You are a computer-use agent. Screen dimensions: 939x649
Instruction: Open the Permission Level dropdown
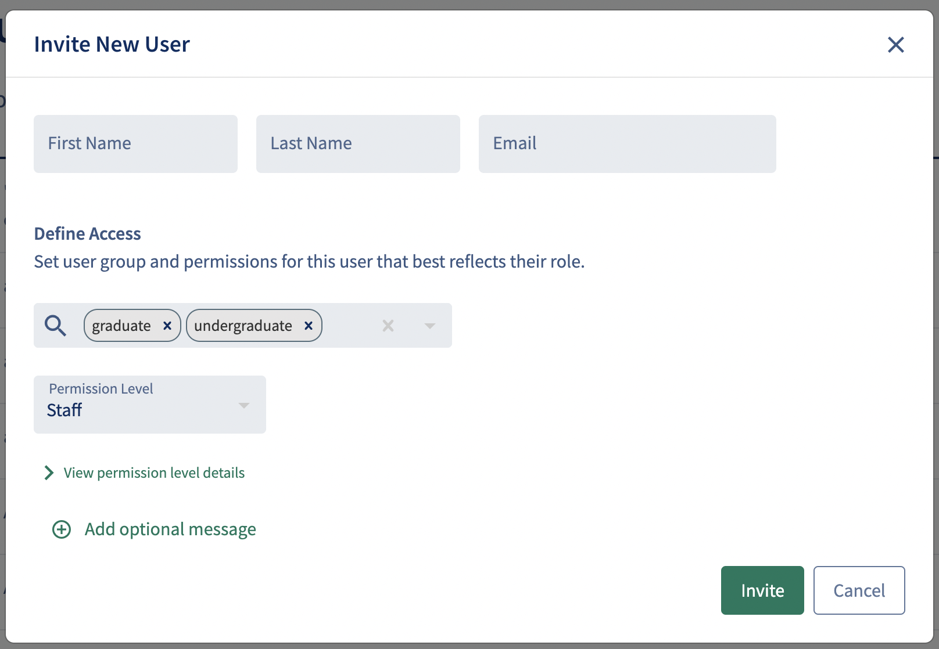(x=150, y=405)
